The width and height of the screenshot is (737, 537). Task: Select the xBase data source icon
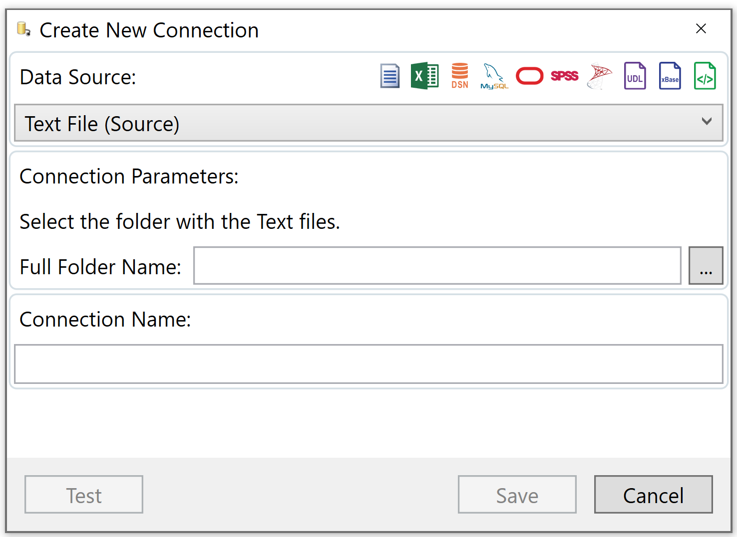(670, 76)
